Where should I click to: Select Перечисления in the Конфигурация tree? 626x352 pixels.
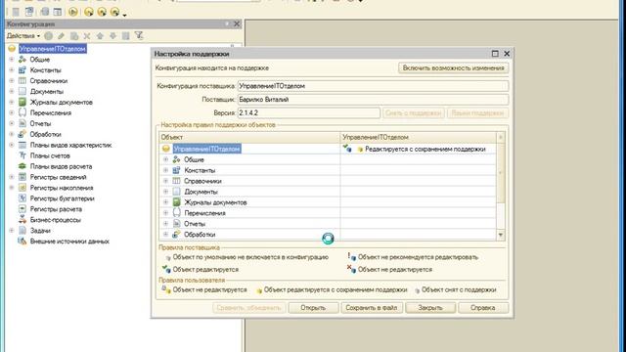(51, 113)
